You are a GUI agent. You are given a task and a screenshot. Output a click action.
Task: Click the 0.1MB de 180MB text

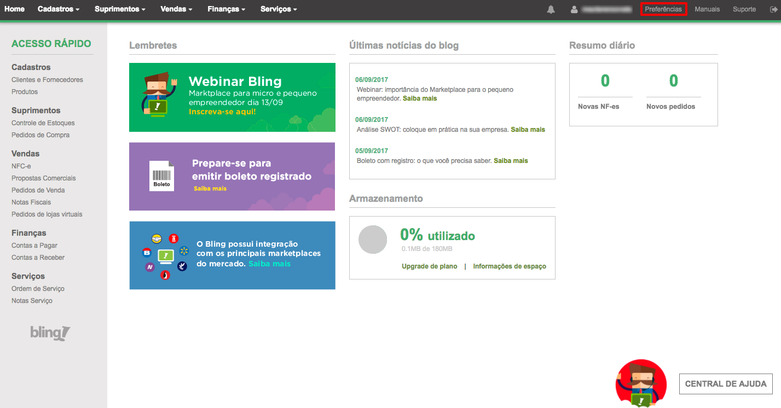[427, 249]
